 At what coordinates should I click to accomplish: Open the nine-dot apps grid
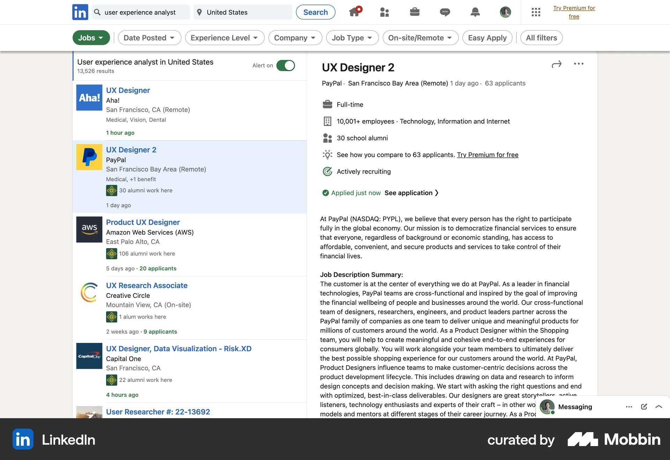[x=536, y=12]
